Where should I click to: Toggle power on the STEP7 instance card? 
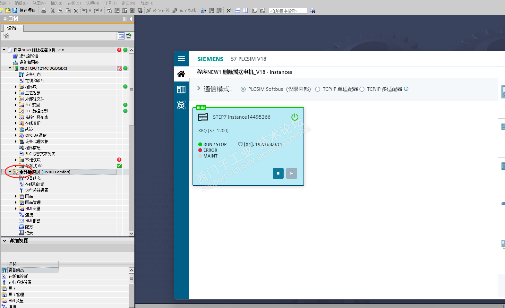tap(295, 117)
